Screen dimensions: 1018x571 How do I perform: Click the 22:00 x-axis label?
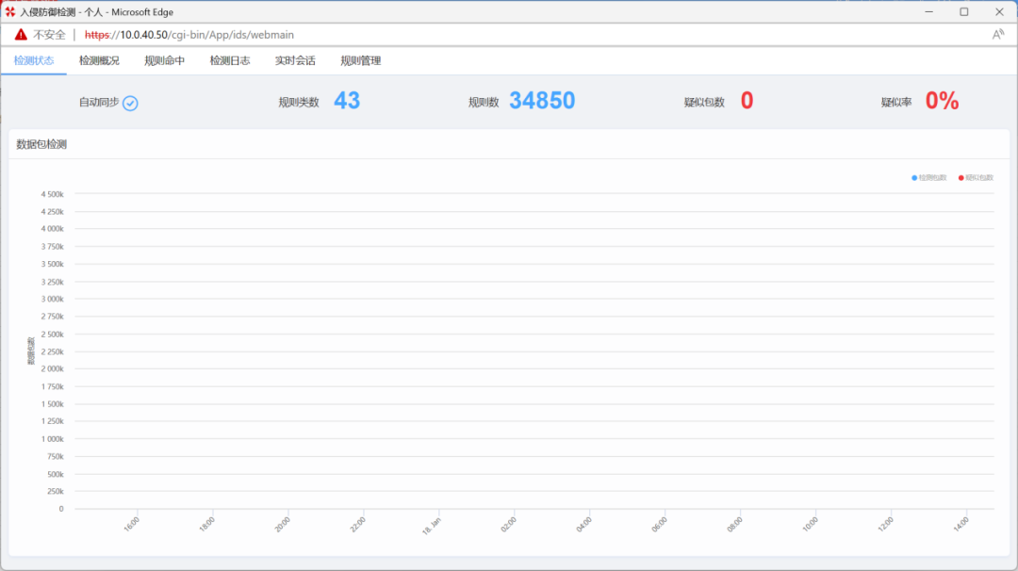click(x=358, y=524)
